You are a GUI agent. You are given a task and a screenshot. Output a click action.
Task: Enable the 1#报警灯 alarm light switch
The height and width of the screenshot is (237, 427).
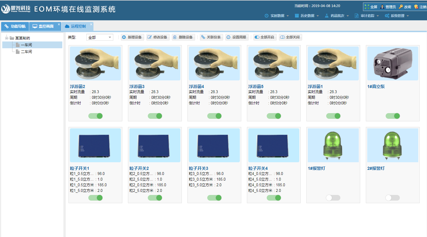pos(333,198)
